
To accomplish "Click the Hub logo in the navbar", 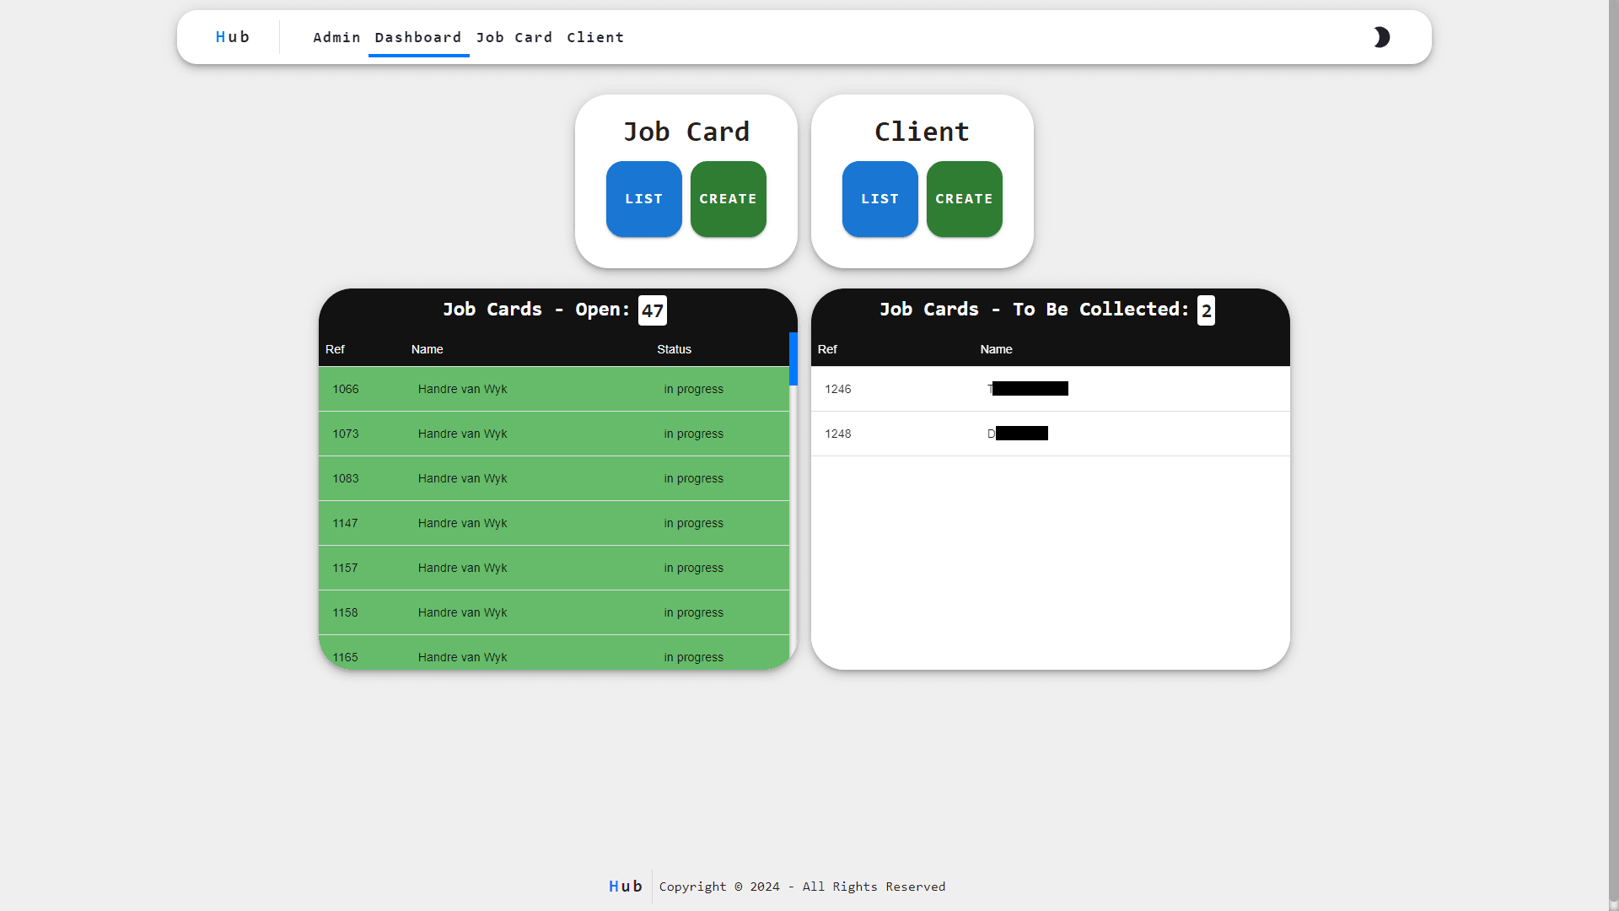I will 233,37.
